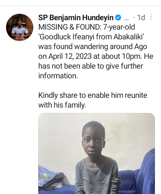Viewport: 161px width, 194px height.
Task: Open the attached photo of the boy
Action: tap(97, 153)
